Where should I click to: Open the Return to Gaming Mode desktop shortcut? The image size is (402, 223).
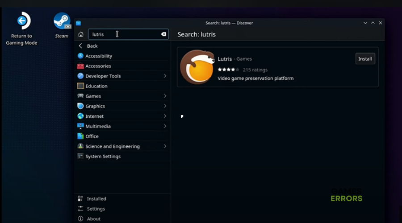click(x=21, y=29)
